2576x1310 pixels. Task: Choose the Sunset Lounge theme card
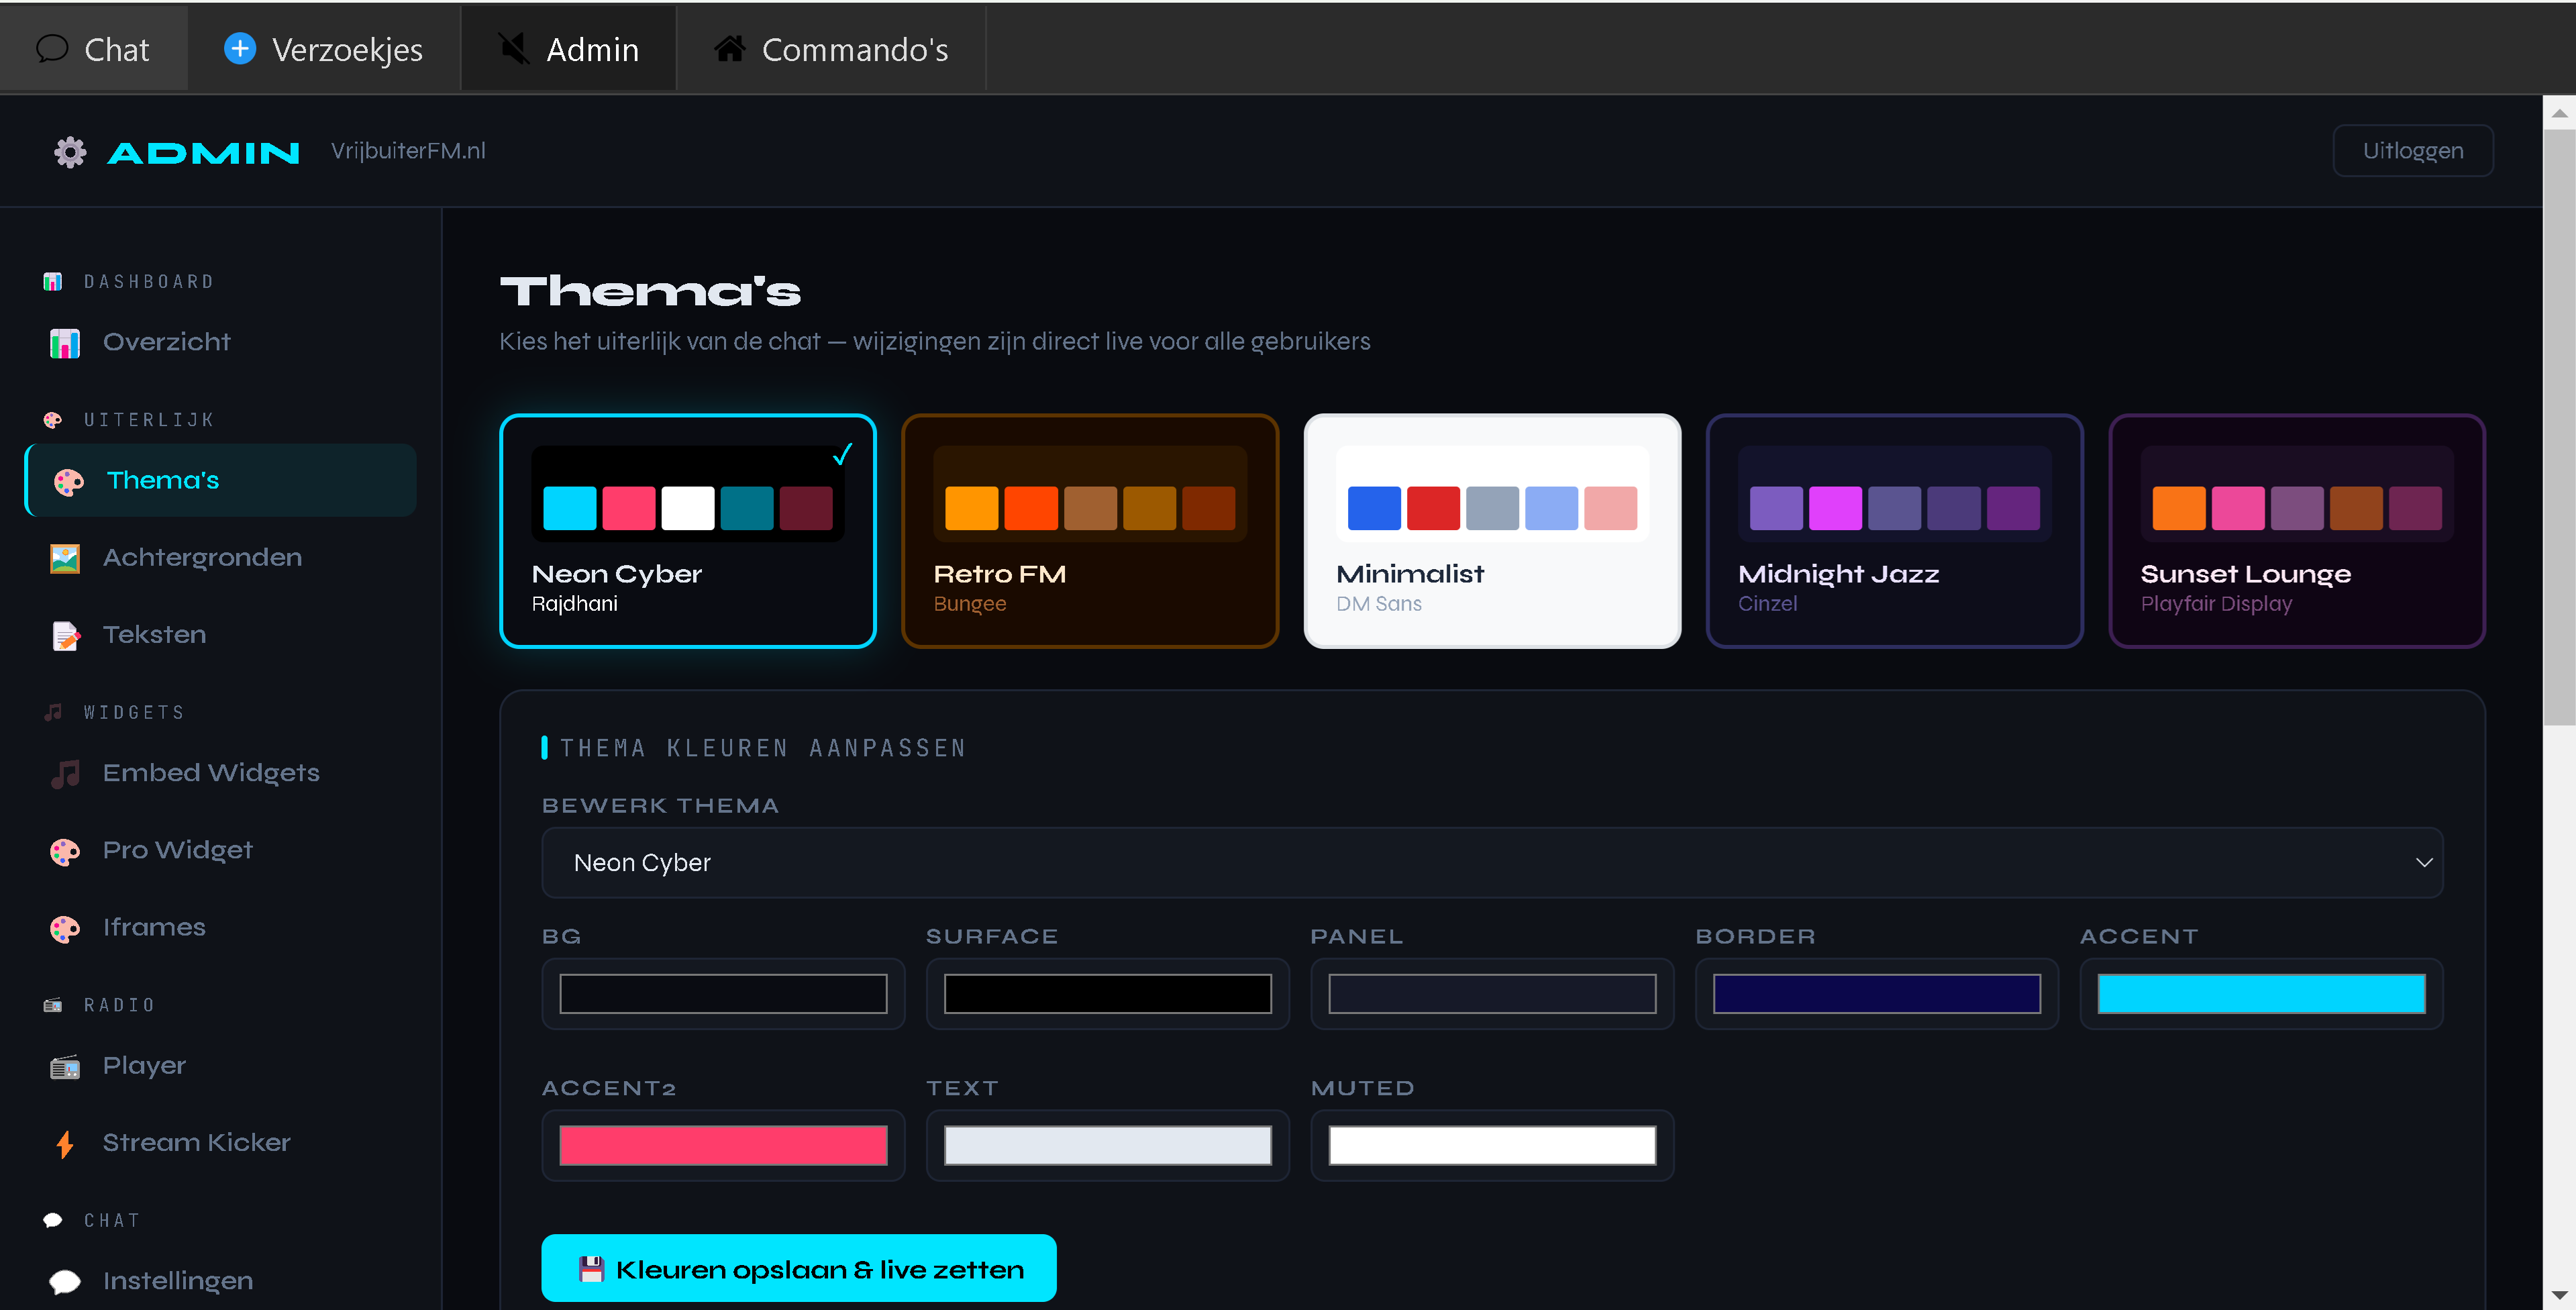pos(2297,531)
